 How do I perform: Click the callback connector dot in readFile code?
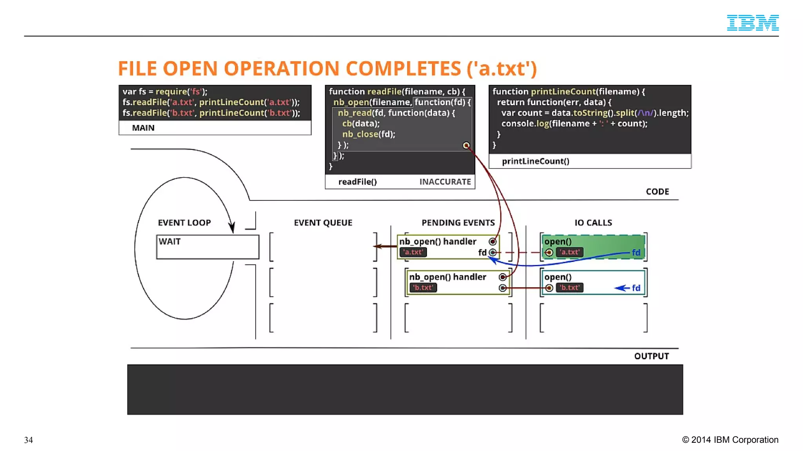466,145
